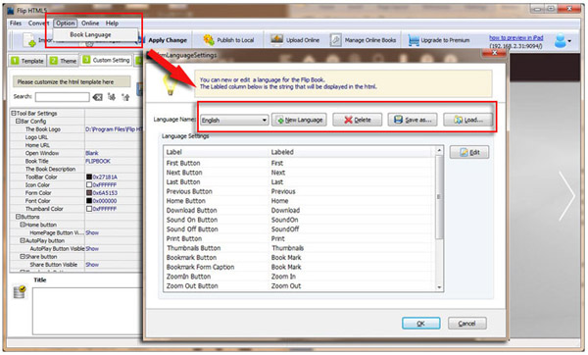The height and width of the screenshot is (355, 588).
Task: Open the user account avatar menu
Action: coord(563,40)
